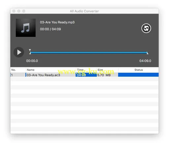This screenshot has width=169, height=146.
Task: Zoom the All Audio Converter window
Action: pos(24,11)
